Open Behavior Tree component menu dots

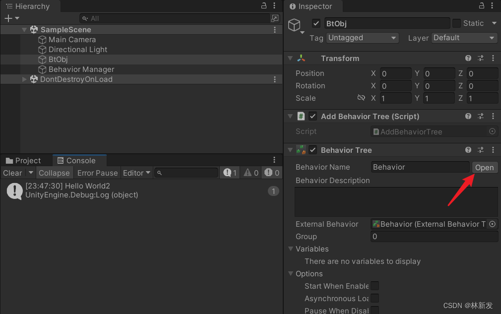click(x=493, y=150)
